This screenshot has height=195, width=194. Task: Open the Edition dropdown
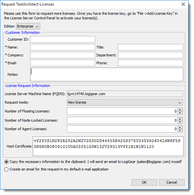pyautogui.click(x=28, y=26)
